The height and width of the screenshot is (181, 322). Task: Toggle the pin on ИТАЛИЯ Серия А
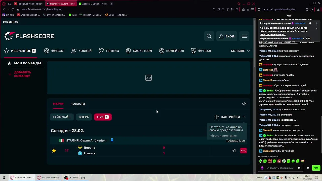point(112,141)
